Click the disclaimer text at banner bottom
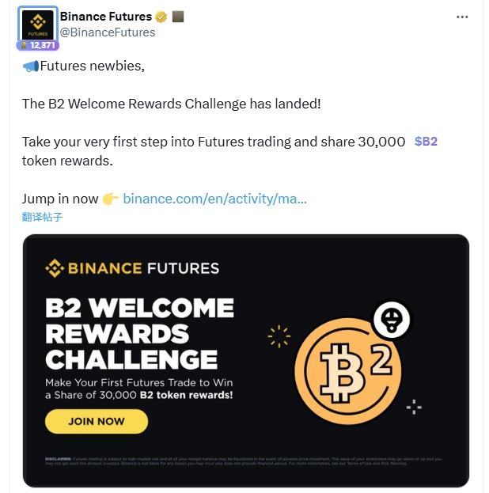This screenshot has width=489, height=493. 243,461
